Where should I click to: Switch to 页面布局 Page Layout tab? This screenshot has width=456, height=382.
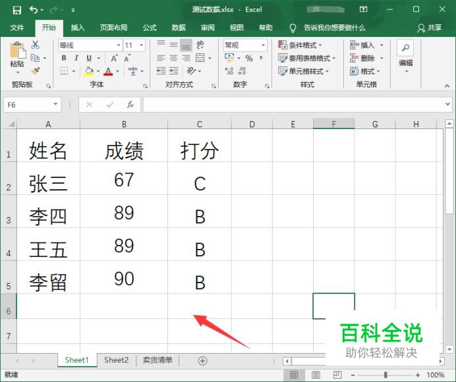(x=114, y=28)
